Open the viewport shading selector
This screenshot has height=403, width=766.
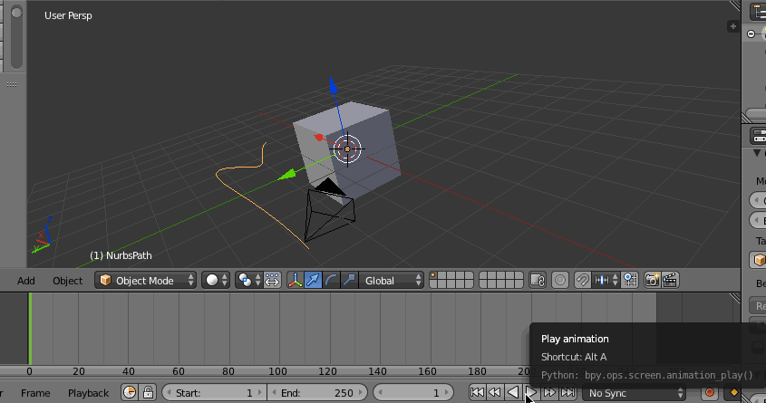click(216, 281)
